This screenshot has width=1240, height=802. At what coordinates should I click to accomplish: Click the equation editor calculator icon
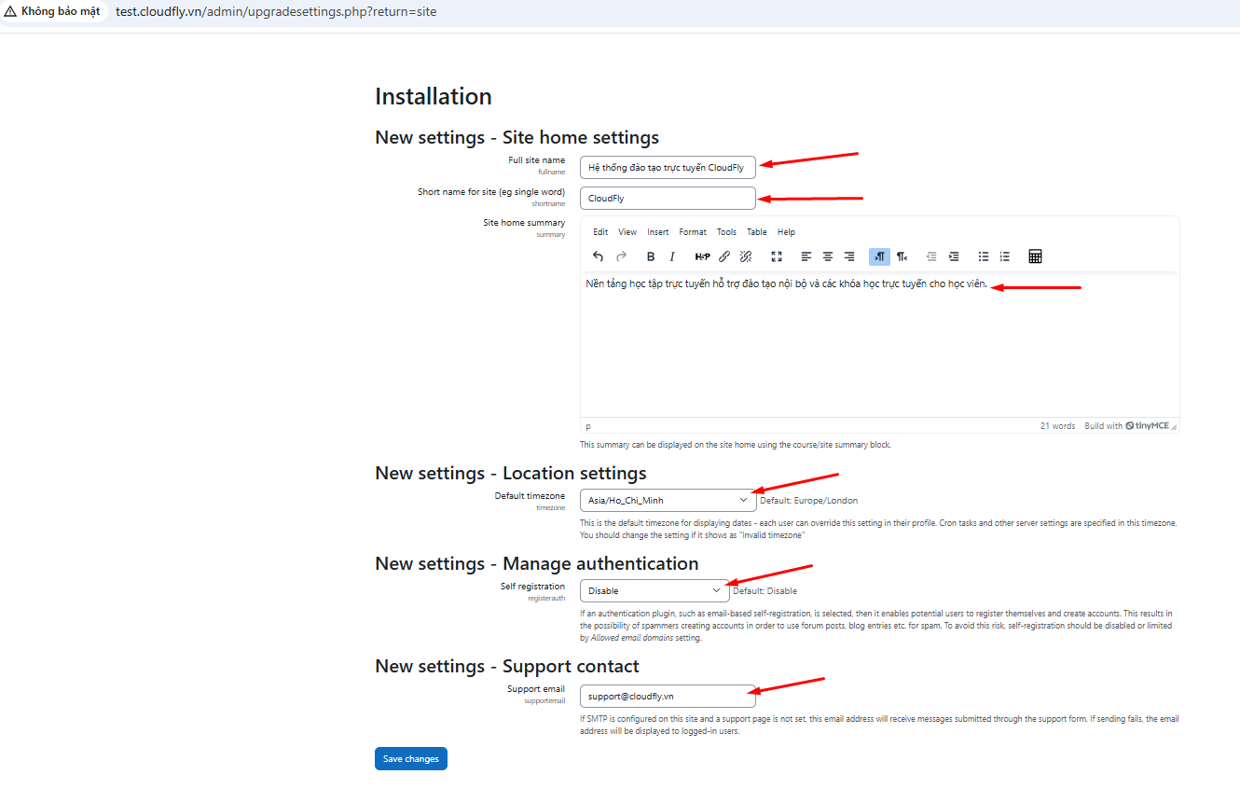pos(1035,256)
